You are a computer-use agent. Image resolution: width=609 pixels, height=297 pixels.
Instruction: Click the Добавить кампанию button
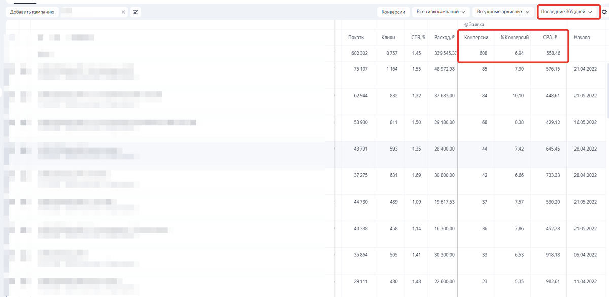click(32, 12)
